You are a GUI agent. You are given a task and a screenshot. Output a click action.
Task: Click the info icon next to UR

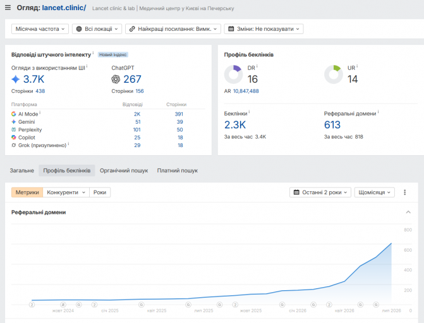[x=357, y=66]
